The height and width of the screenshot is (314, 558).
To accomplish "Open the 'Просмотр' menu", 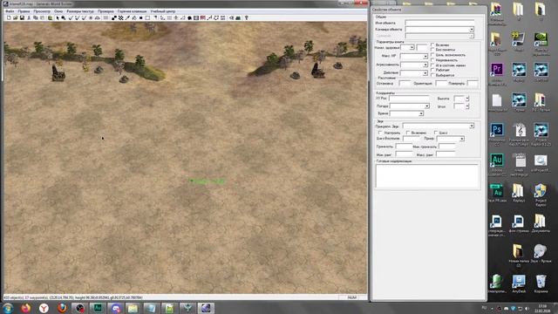I will 42,11.
